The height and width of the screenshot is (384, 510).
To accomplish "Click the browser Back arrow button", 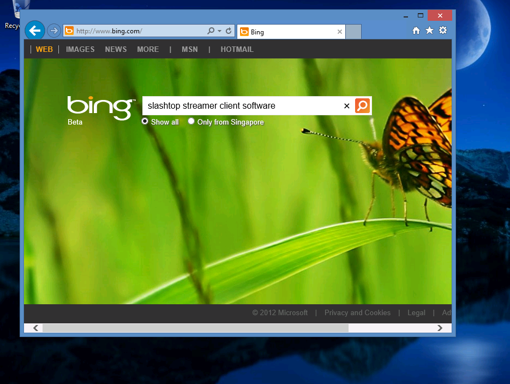I will pyautogui.click(x=34, y=31).
